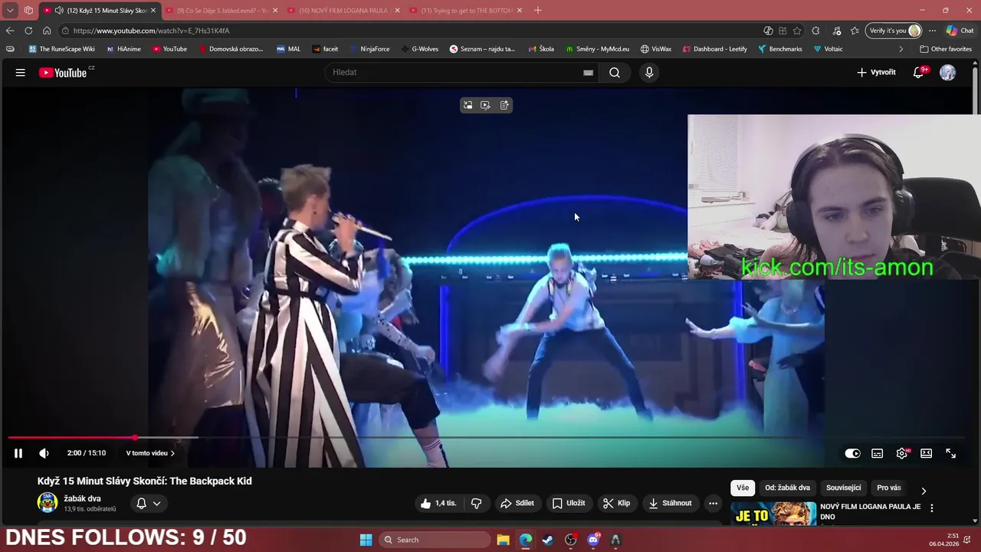This screenshot has width=981, height=552.
Task: Select Související filter chip
Action: point(843,488)
